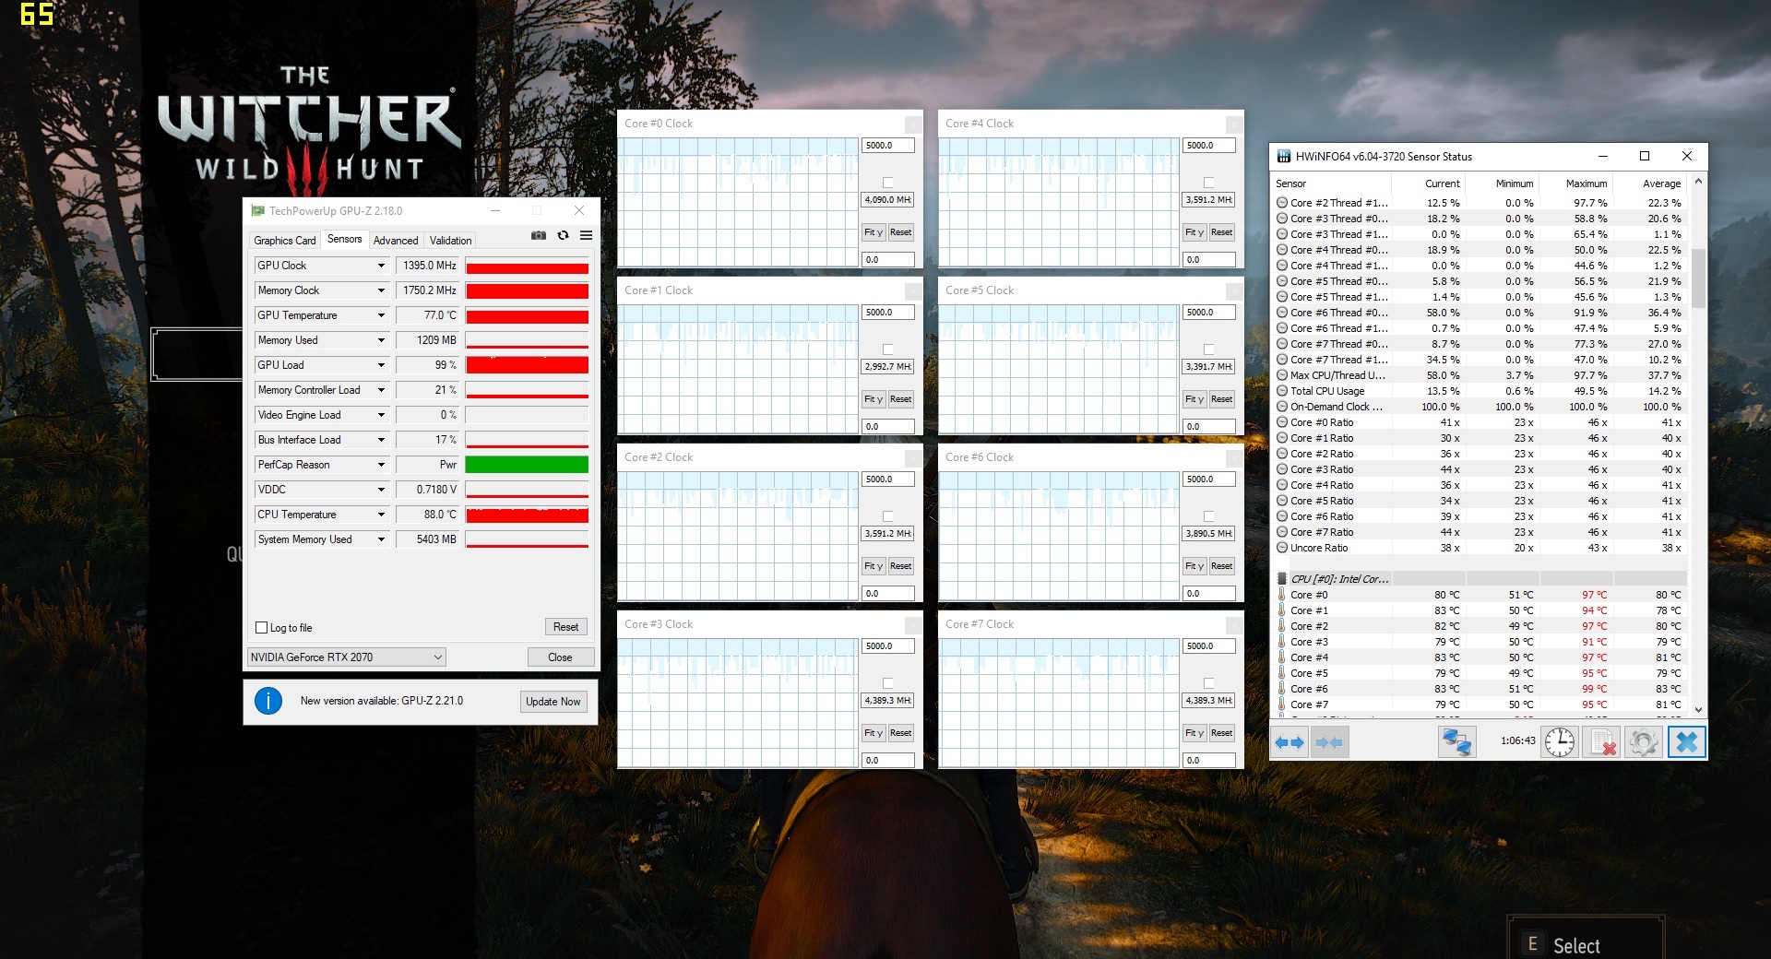Click the HWiNFO sensor list vertical scrollbar thumb
The image size is (1771, 959).
click(1698, 277)
